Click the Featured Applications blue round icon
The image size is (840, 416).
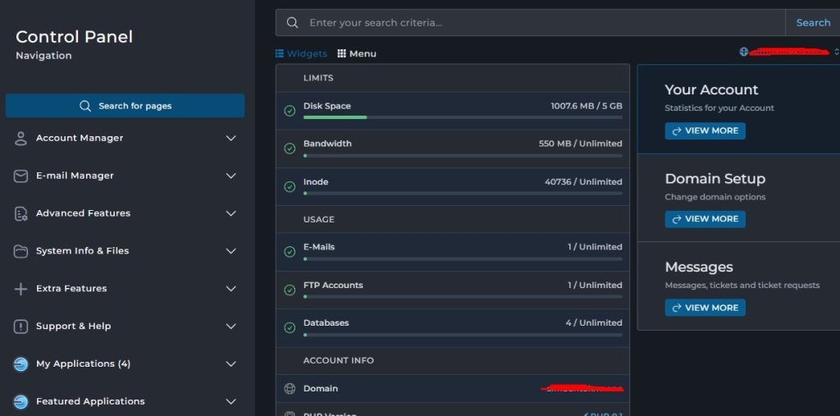(x=21, y=402)
